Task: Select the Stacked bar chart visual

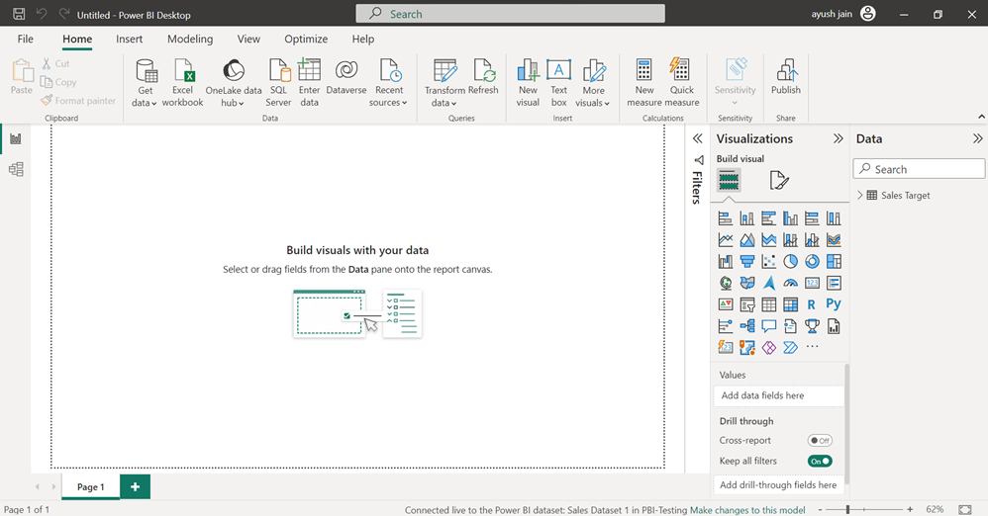Action: 726,218
